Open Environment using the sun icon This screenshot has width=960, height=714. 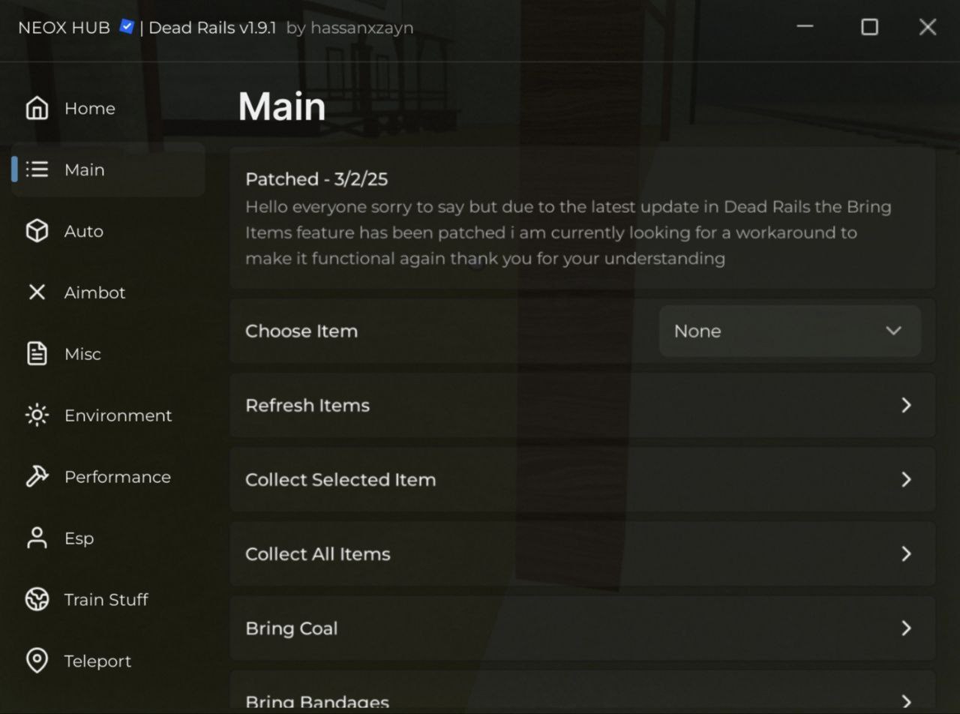tap(37, 415)
